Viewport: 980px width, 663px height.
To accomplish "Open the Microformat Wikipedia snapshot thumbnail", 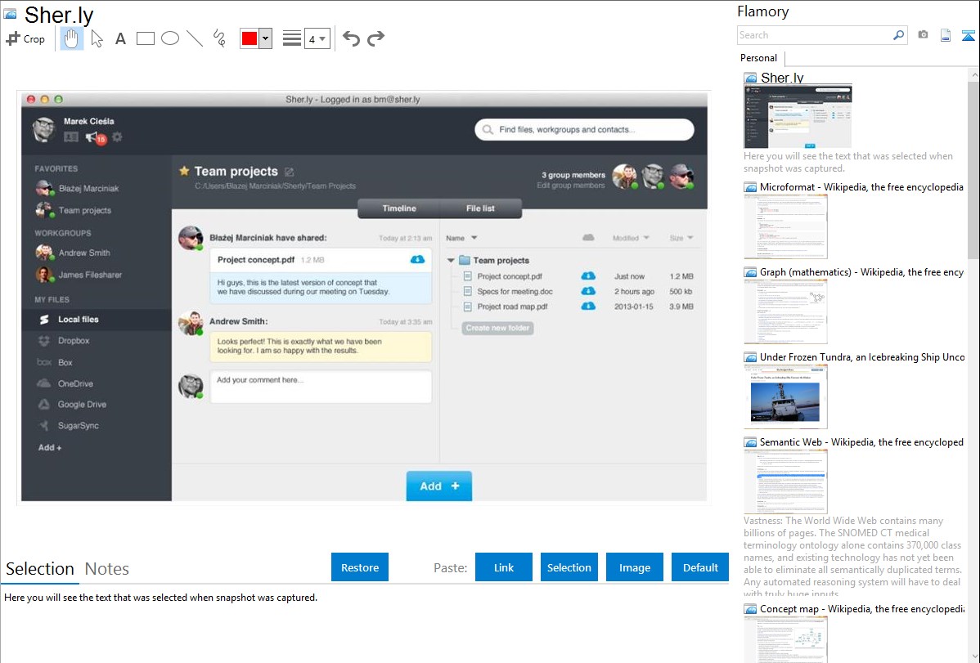I will [x=785, y=226].
